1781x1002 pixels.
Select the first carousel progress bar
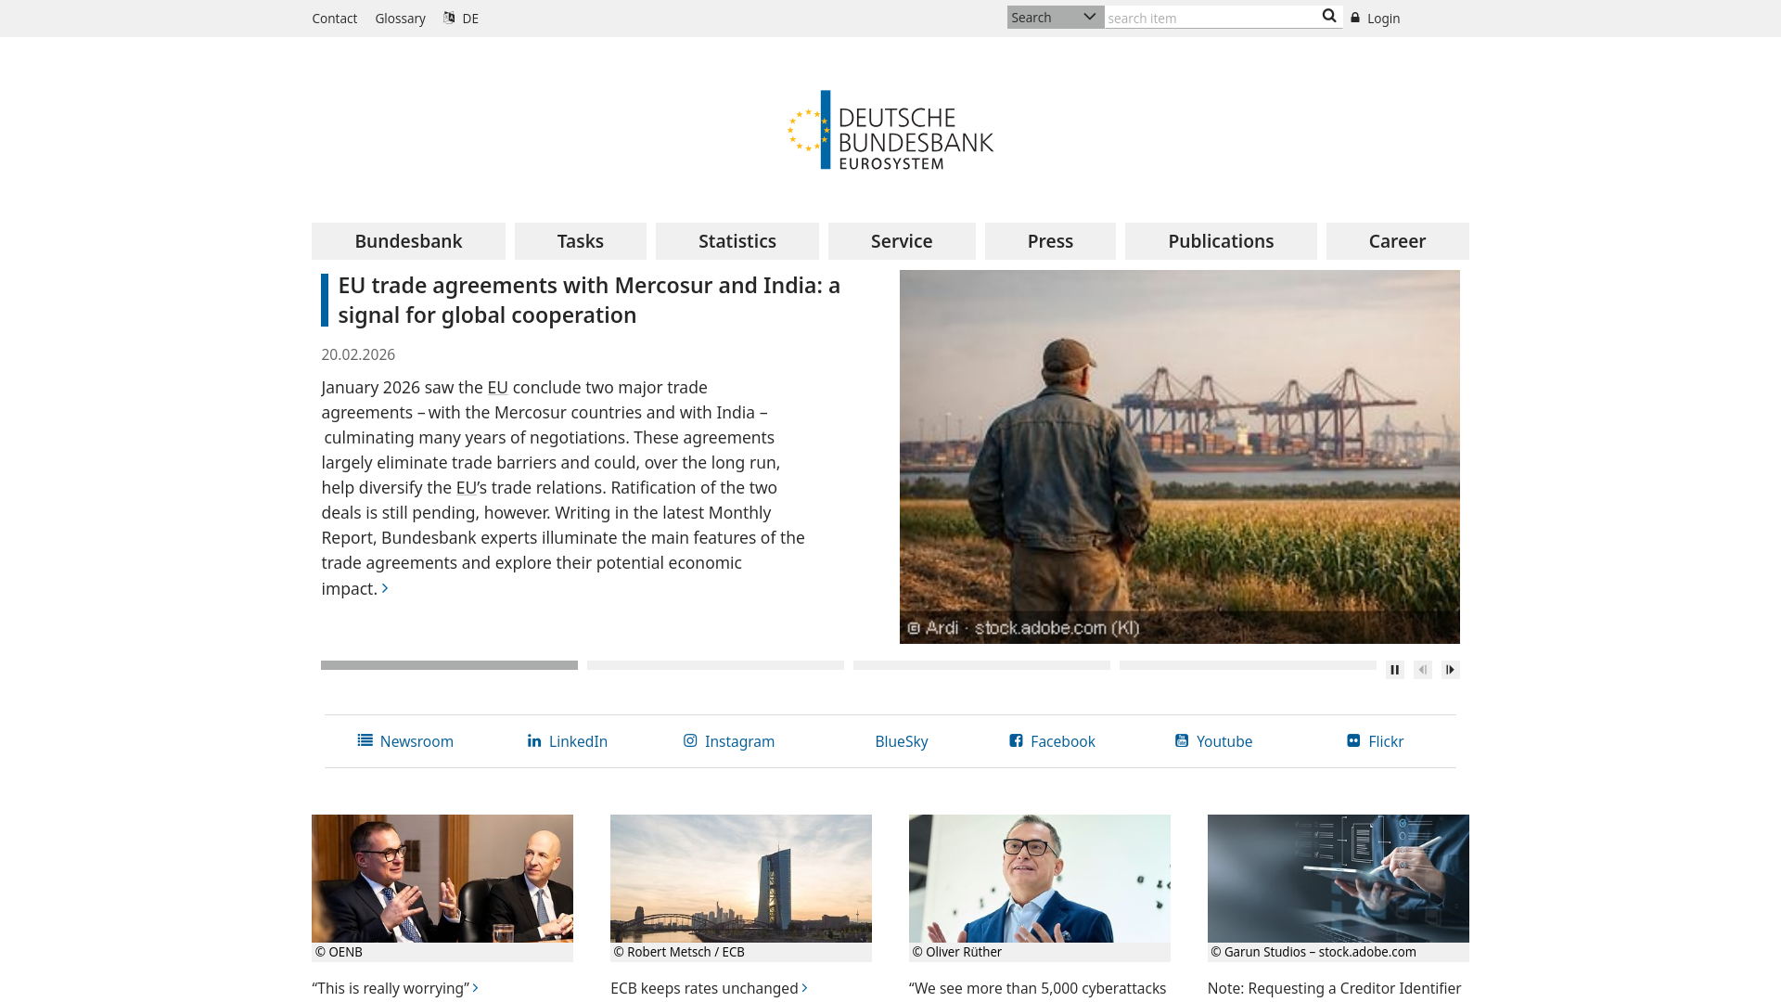pyautogui.click(x=449, y=665)
